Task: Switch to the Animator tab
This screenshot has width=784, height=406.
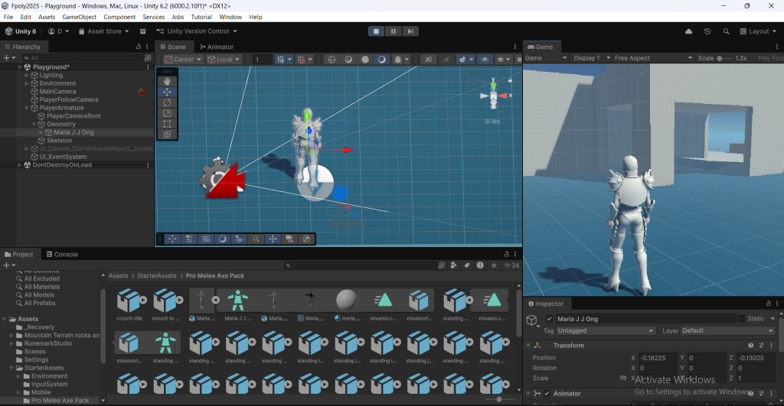Action: (217, 47)
